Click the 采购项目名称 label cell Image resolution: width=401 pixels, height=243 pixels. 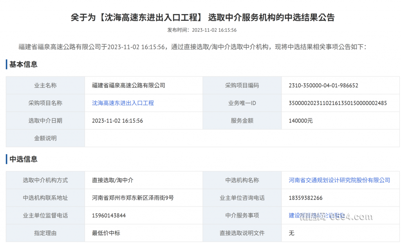click(x=45, y=103)
